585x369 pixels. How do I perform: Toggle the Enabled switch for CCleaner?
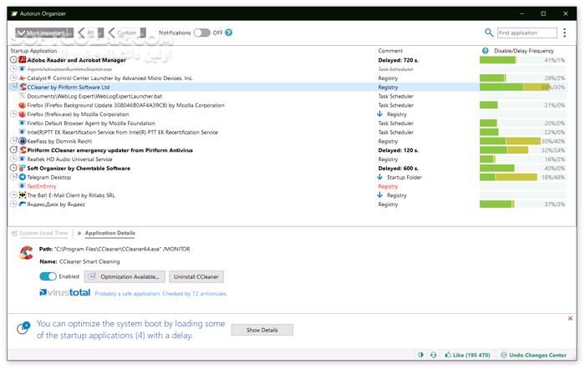(48, 276)
